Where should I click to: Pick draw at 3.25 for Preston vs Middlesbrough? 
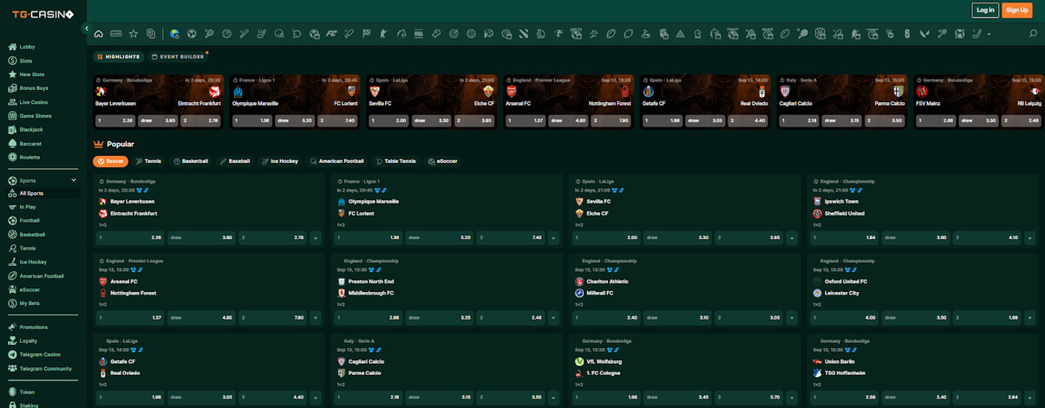point(439,318)
